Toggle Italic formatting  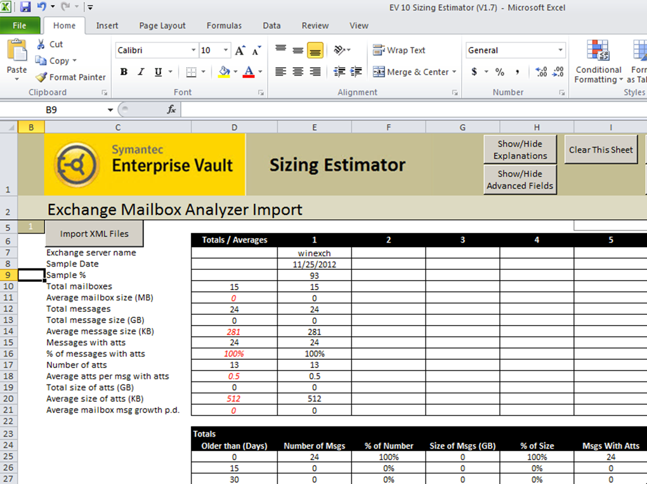(141, 72)
